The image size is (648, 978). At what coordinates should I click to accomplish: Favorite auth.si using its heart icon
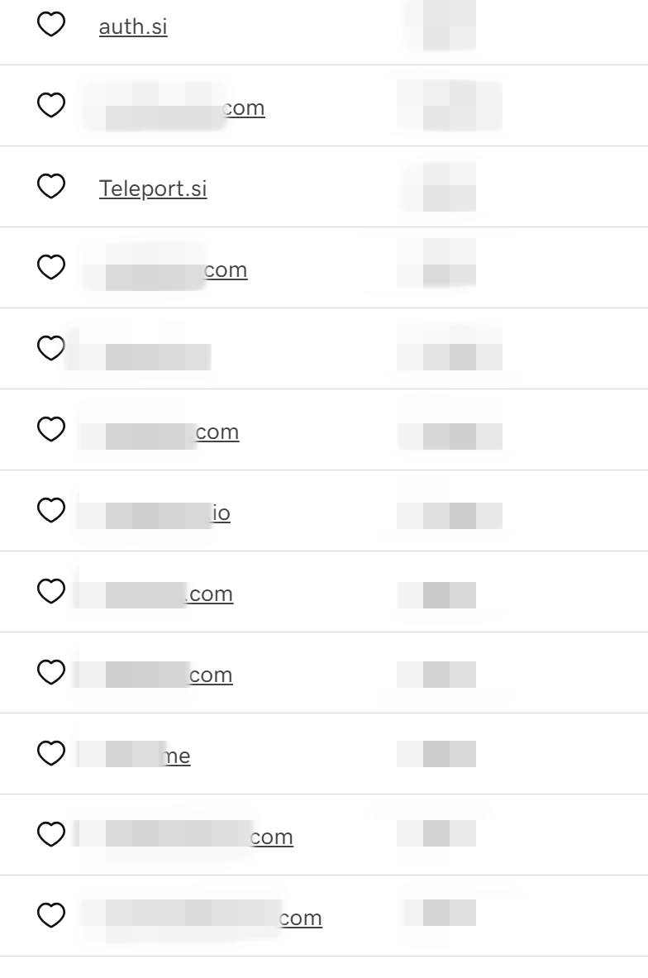[51, 24]
